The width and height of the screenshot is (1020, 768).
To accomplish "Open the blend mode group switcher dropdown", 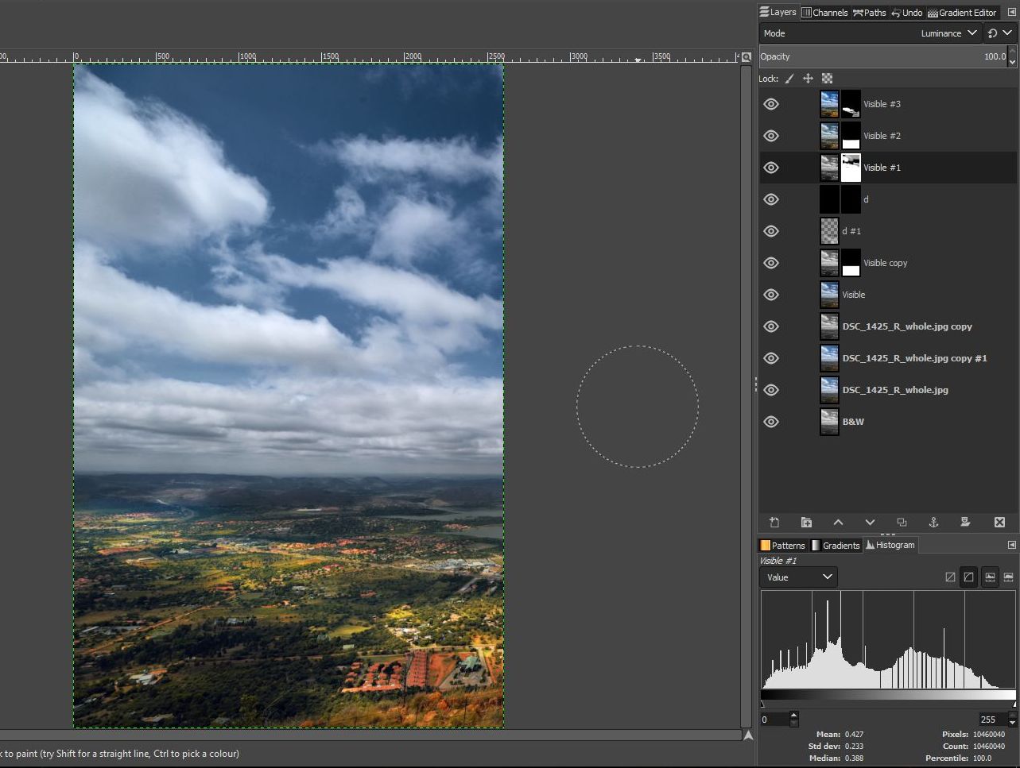I will (999, 33).
